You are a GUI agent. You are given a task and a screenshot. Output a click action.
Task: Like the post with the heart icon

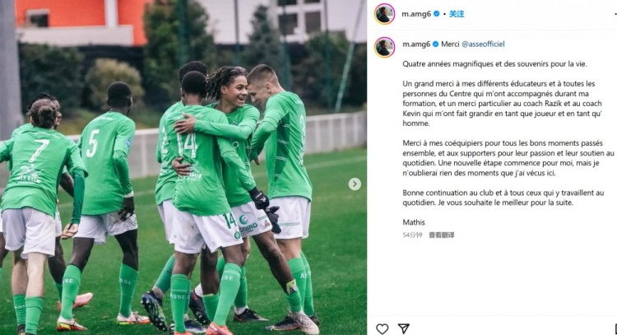click(x=382, y=328)
